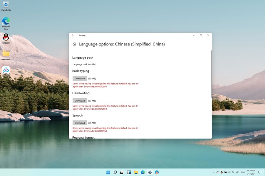265x176 pixels.
Task: Download the Speech feature
Action: (79, 123)
